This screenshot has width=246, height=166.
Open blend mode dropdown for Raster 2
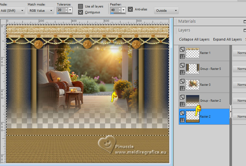pyautogui.click(x=239, y=117)
